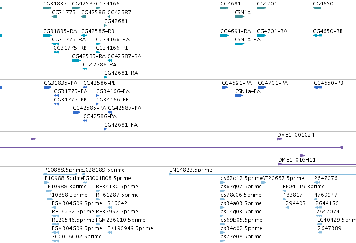Select the CG31775-RB transcript glyph
Image resolution: width=356 pixels, height=243 pixels.
tap(56, 52)
